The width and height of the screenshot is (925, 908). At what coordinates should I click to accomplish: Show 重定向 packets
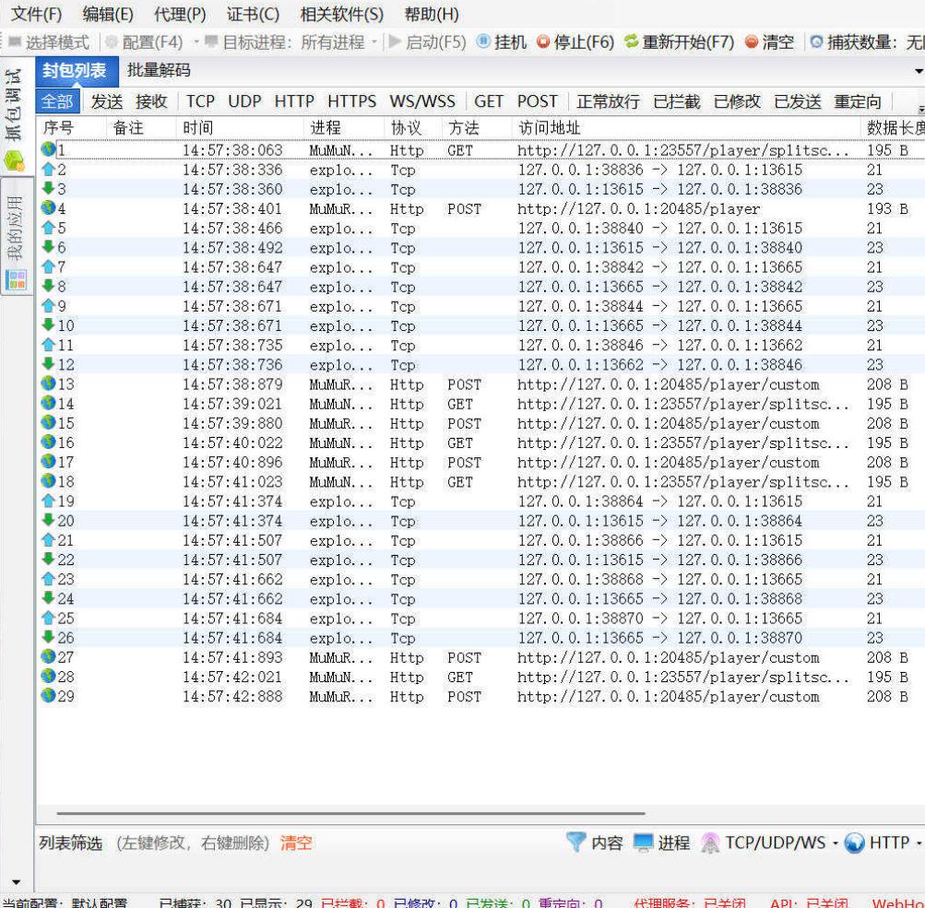pos(858,101)
